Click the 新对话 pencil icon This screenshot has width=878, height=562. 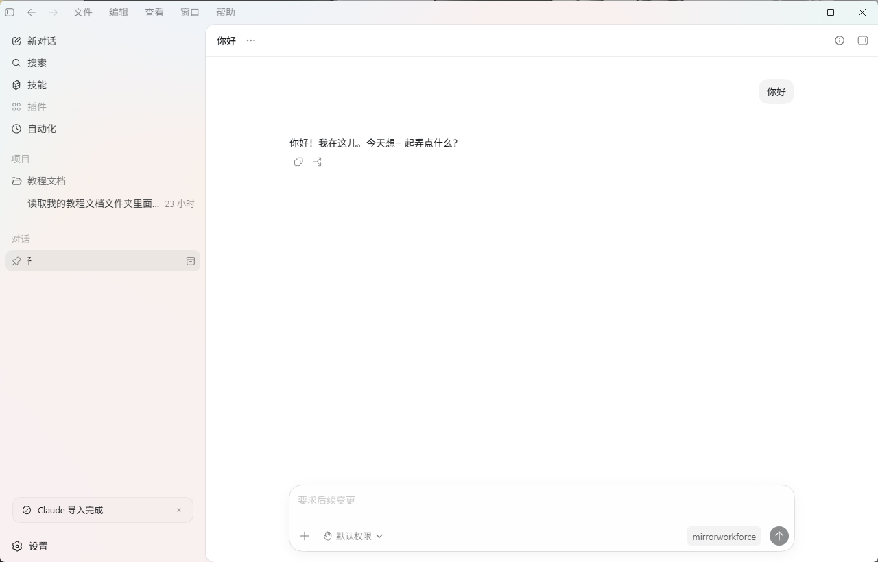point(16,41)
